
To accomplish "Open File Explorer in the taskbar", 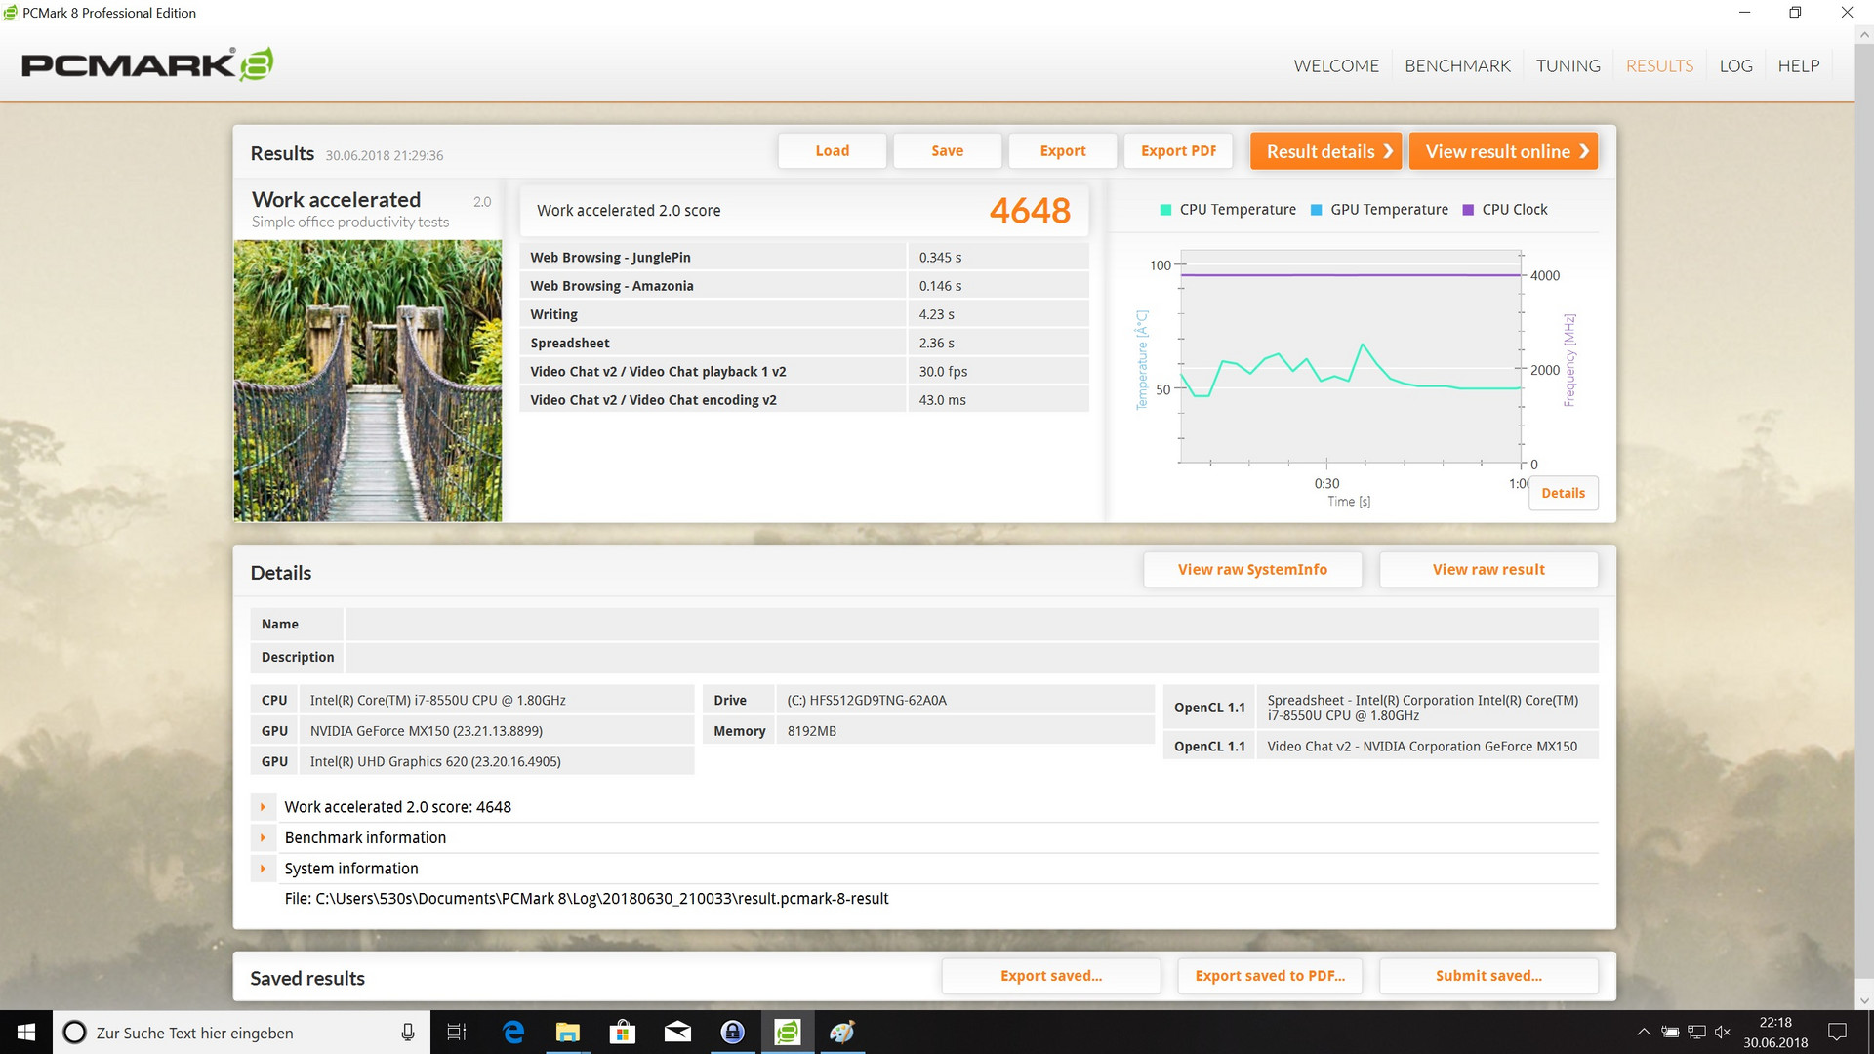I will pyautogui.click(x=568, y=1032).
